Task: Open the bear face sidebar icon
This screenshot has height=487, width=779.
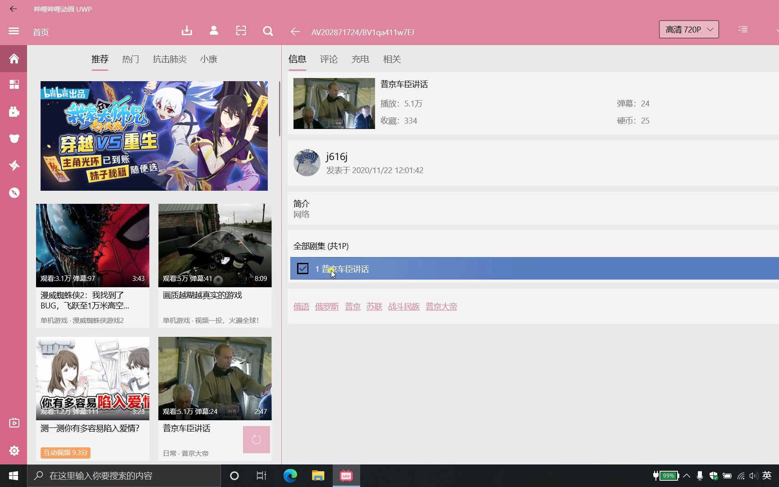Action: tap(14, 138)
